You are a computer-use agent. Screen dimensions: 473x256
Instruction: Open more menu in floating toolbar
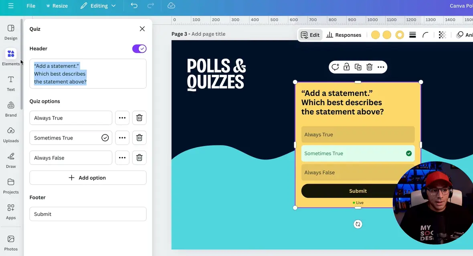pyautogui.click(x=381, y=67)
